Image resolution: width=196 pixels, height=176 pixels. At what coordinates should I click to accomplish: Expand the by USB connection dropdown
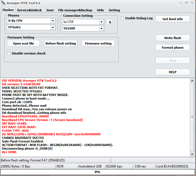[x=101, y=22]
